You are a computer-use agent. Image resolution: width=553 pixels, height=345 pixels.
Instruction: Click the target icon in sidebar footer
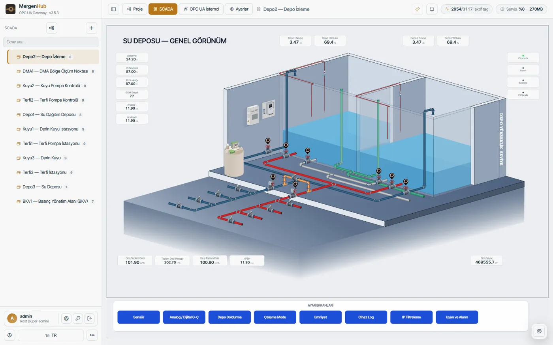(9, 335)
